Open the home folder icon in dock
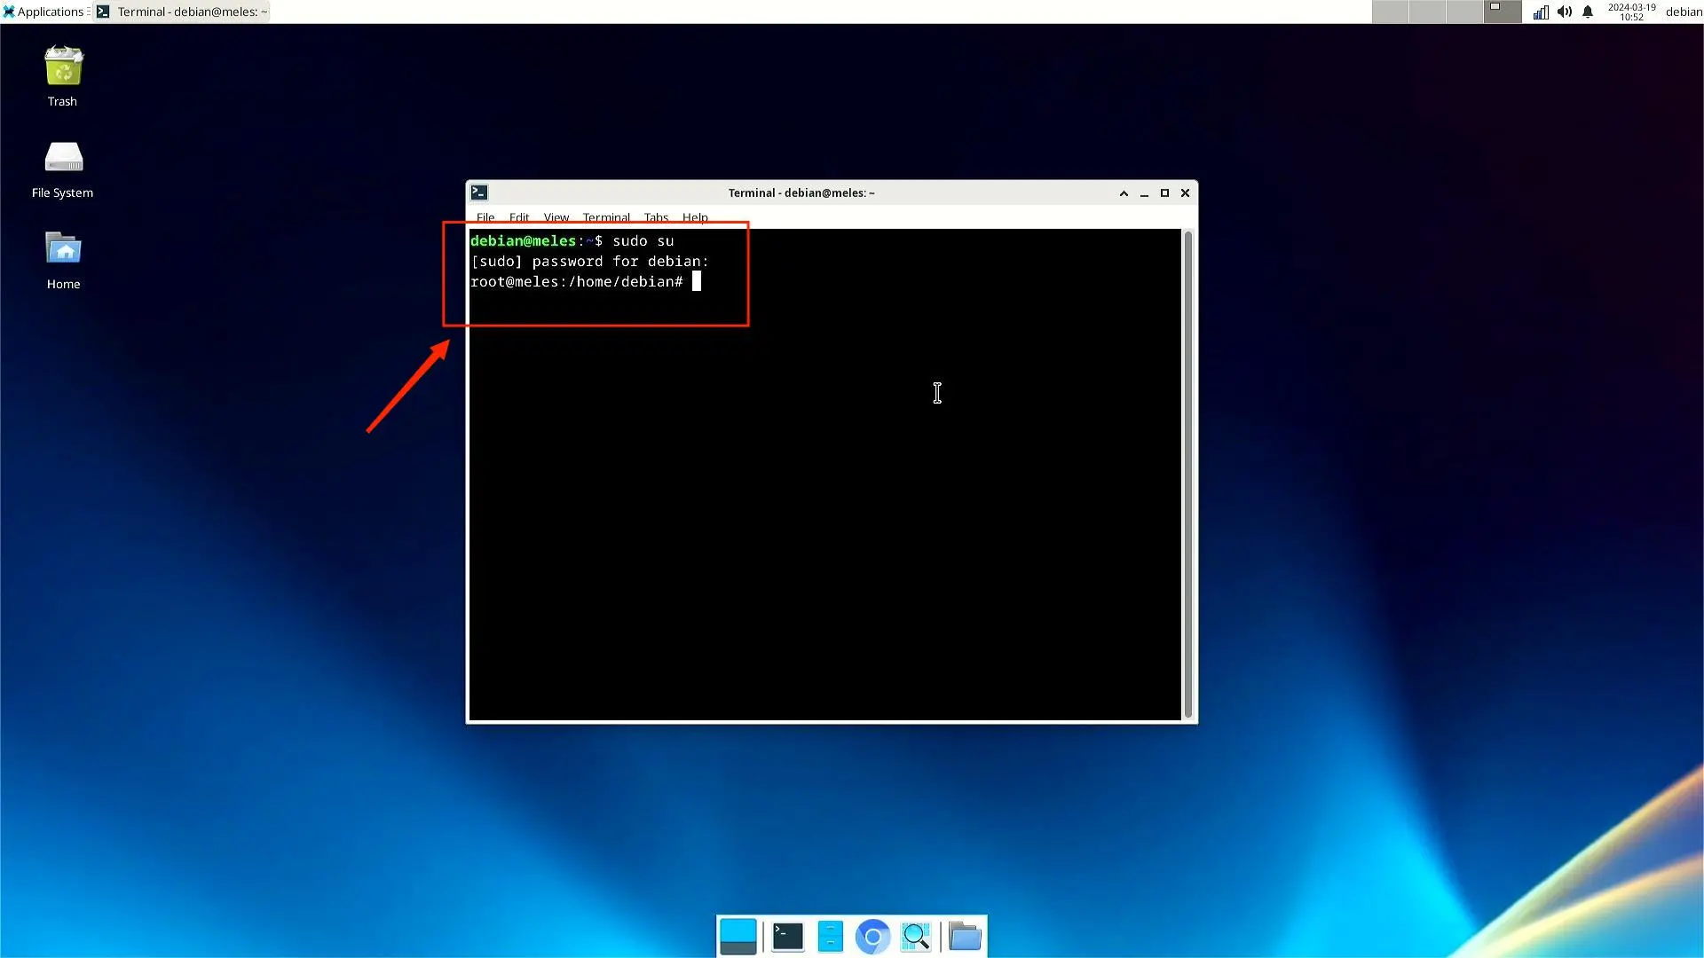 tap(965, 937)
